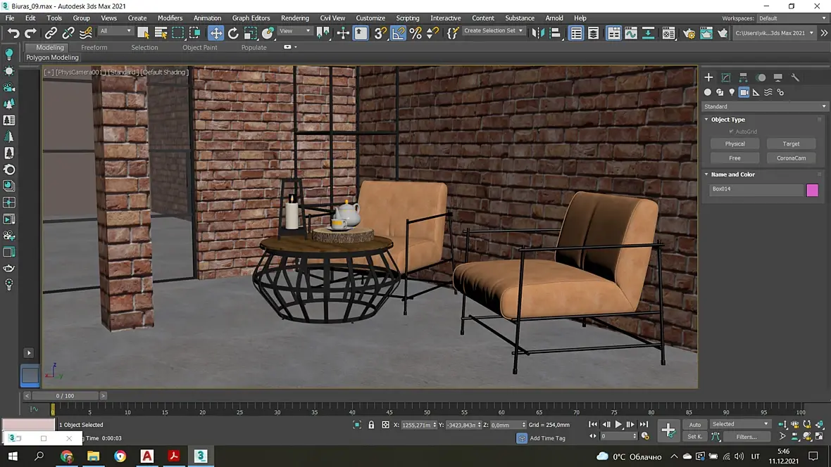The image size is (831, 467).
Task: Click the Physical camera button
Action: pos(735,144)
